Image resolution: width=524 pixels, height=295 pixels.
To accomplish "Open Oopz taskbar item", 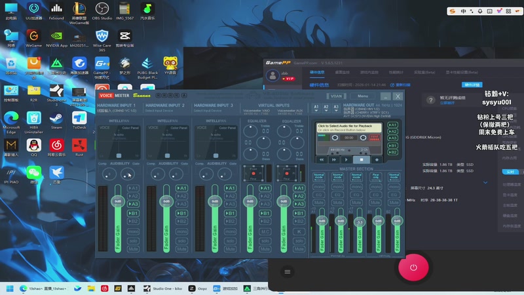I will 198,288.
